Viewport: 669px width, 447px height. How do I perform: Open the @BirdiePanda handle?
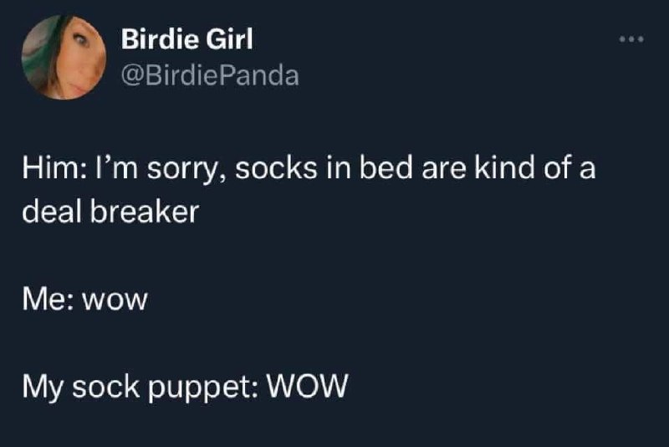210,75
